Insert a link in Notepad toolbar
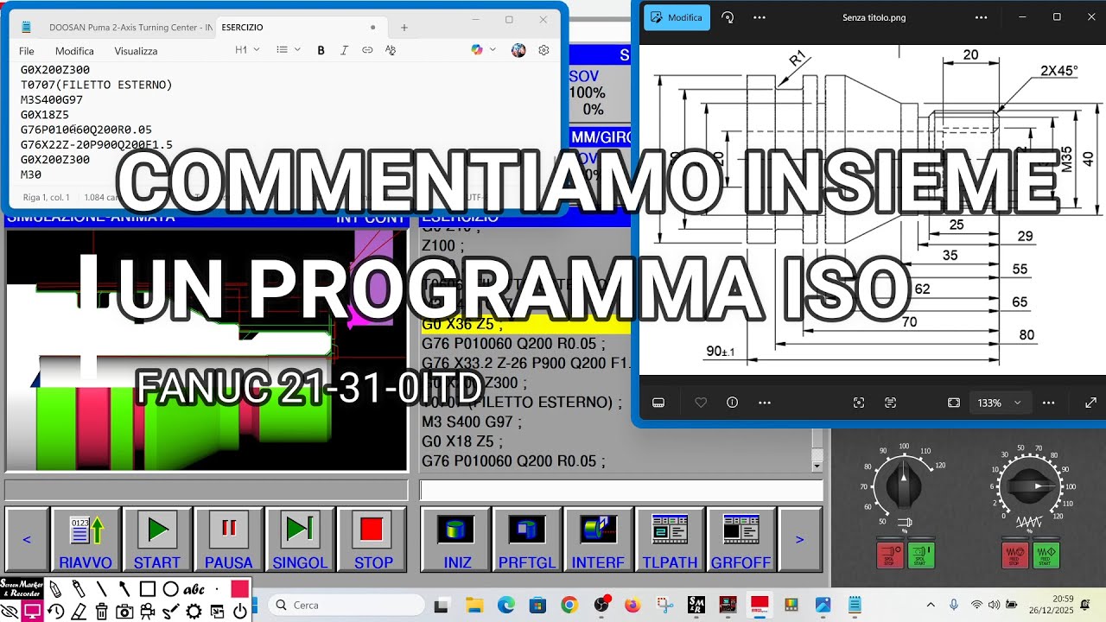 click(x=367, y=50)
